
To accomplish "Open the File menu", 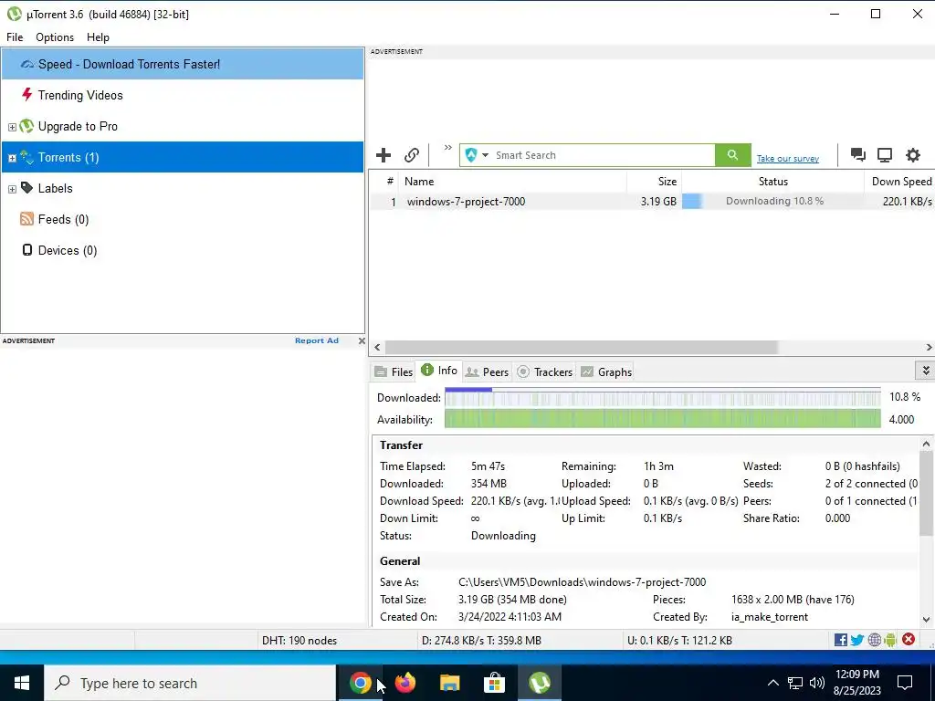I will pyautogui.click(x=15, y=37).
